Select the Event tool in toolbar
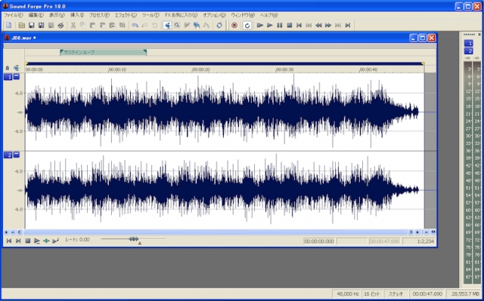 [x=197, y=25]
